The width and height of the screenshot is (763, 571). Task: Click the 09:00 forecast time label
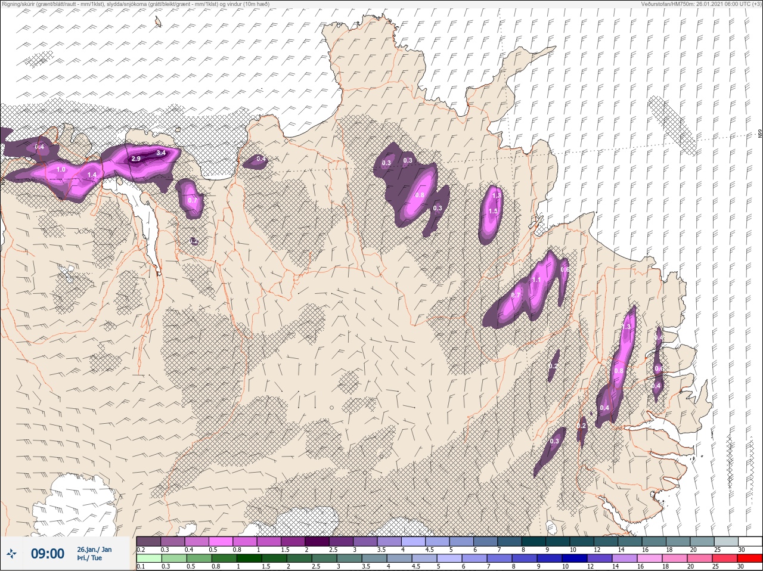[x=47, y=554]
